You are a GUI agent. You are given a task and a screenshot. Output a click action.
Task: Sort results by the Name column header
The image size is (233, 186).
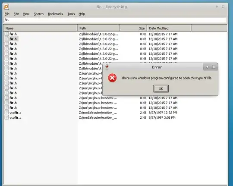[40, 28]
